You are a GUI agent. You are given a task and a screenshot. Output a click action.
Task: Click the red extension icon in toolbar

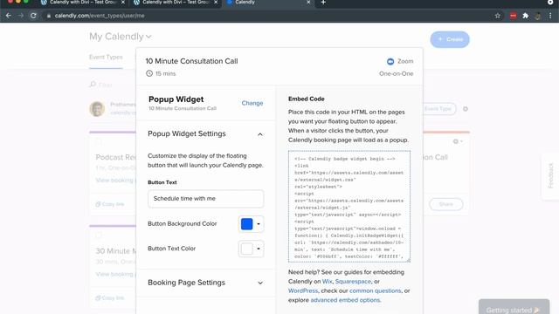click(x=513, y=16)
